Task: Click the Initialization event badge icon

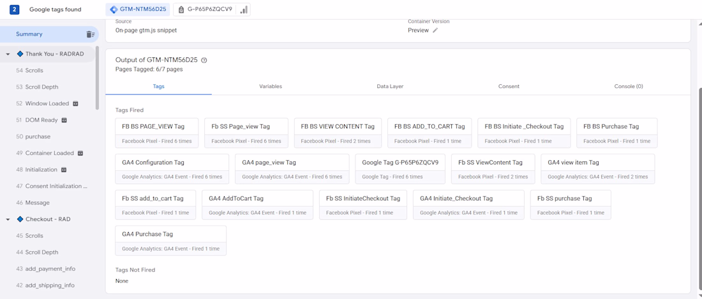Action: pyautogui.click(x=64, y=170)
